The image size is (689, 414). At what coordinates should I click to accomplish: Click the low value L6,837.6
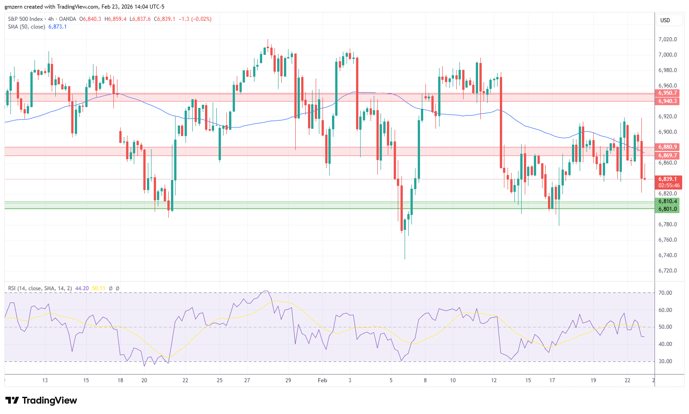(140, 19)
